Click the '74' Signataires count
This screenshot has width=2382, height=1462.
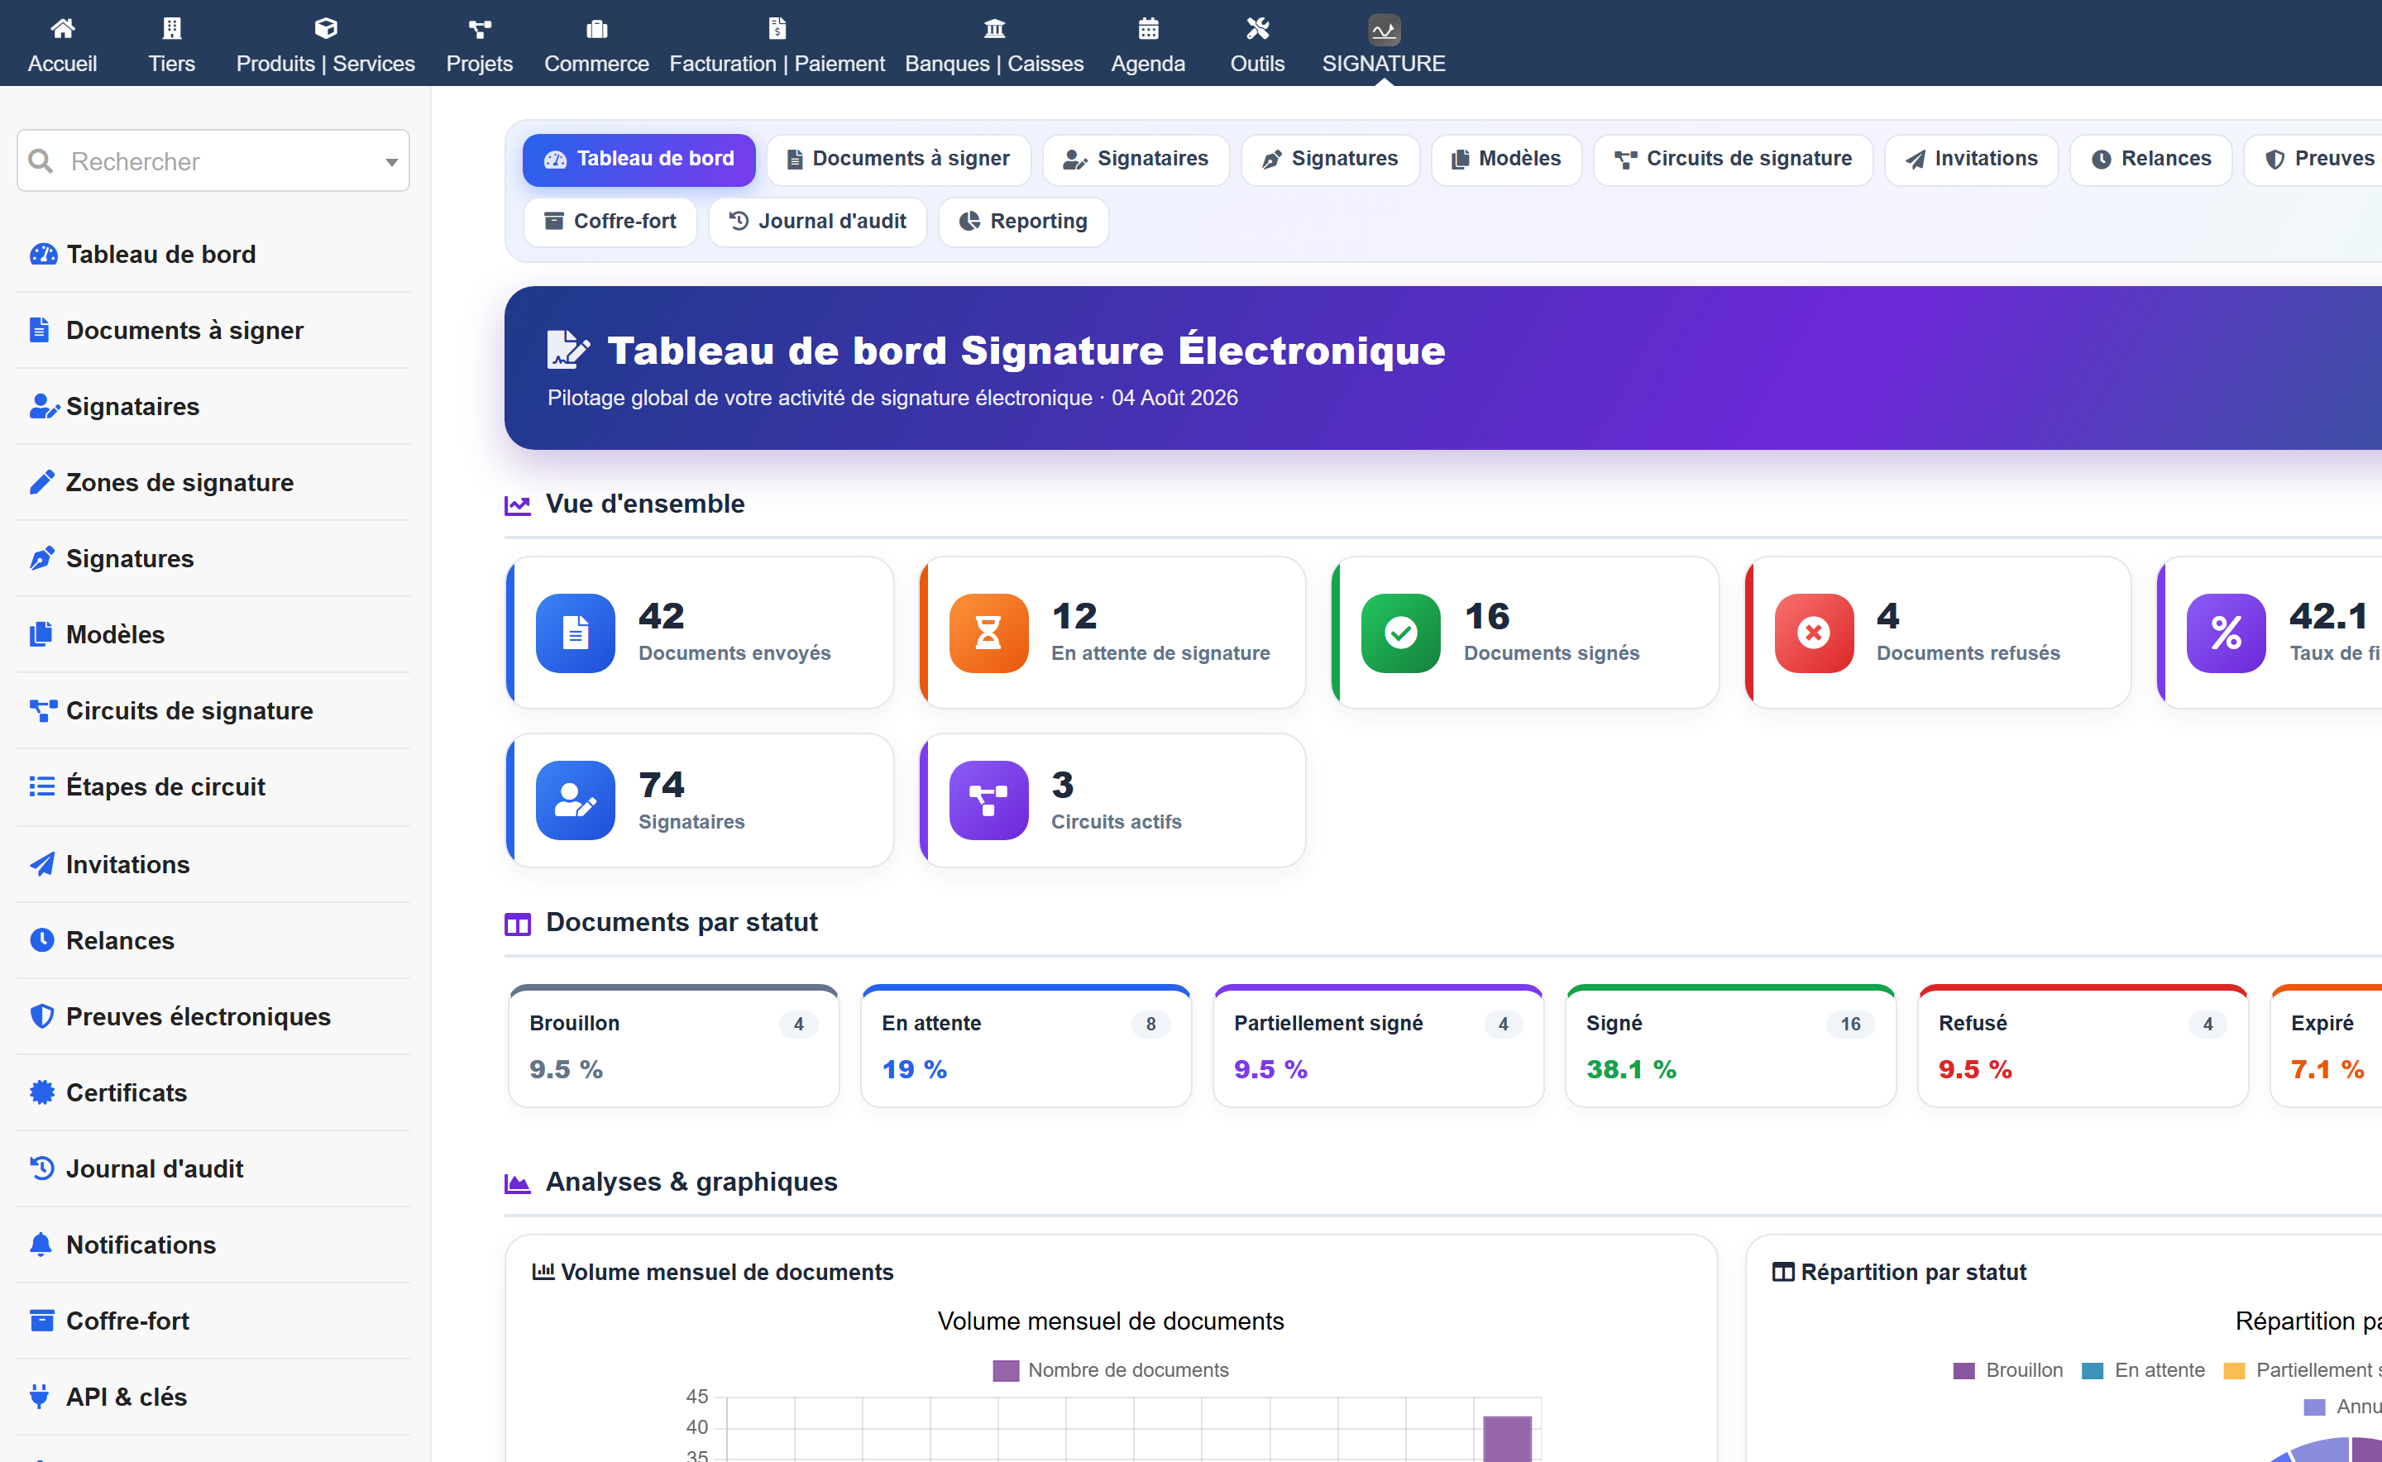pos(662,784)
